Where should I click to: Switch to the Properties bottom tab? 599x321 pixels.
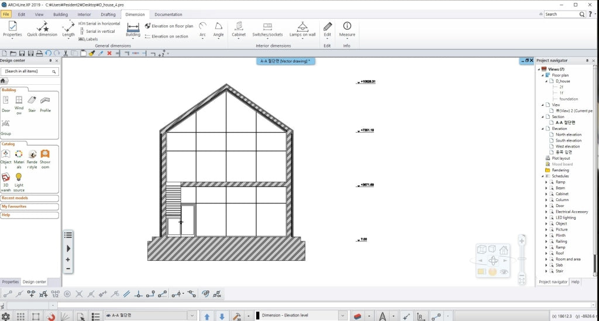point(11,282)
